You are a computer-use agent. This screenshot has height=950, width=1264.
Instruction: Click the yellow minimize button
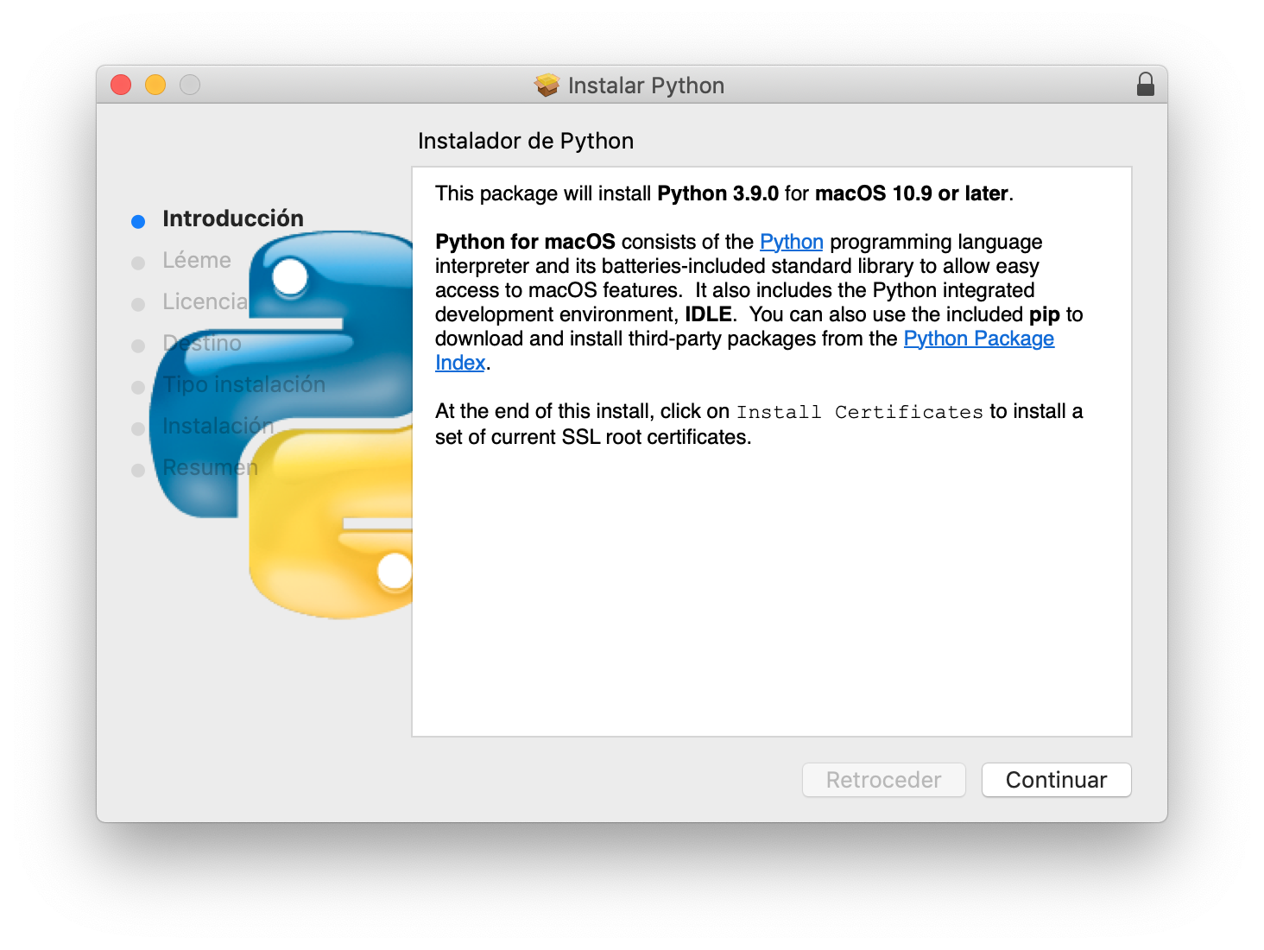155,85
